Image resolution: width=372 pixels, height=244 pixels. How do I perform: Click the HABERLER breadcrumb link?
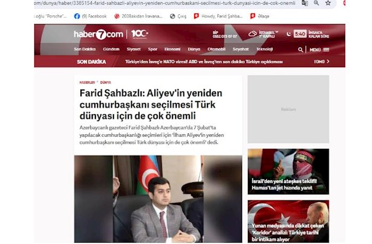tap(87, 83)
